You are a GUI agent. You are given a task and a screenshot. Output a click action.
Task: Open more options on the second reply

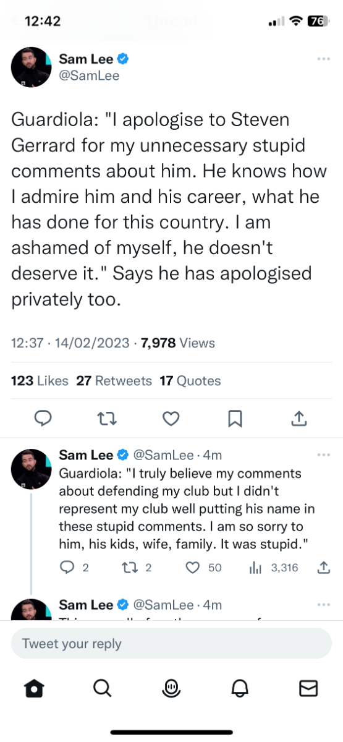click(323, 604)
